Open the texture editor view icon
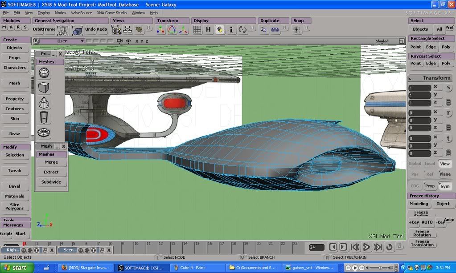Screen dimensions: 456x273 coord(140,30)
